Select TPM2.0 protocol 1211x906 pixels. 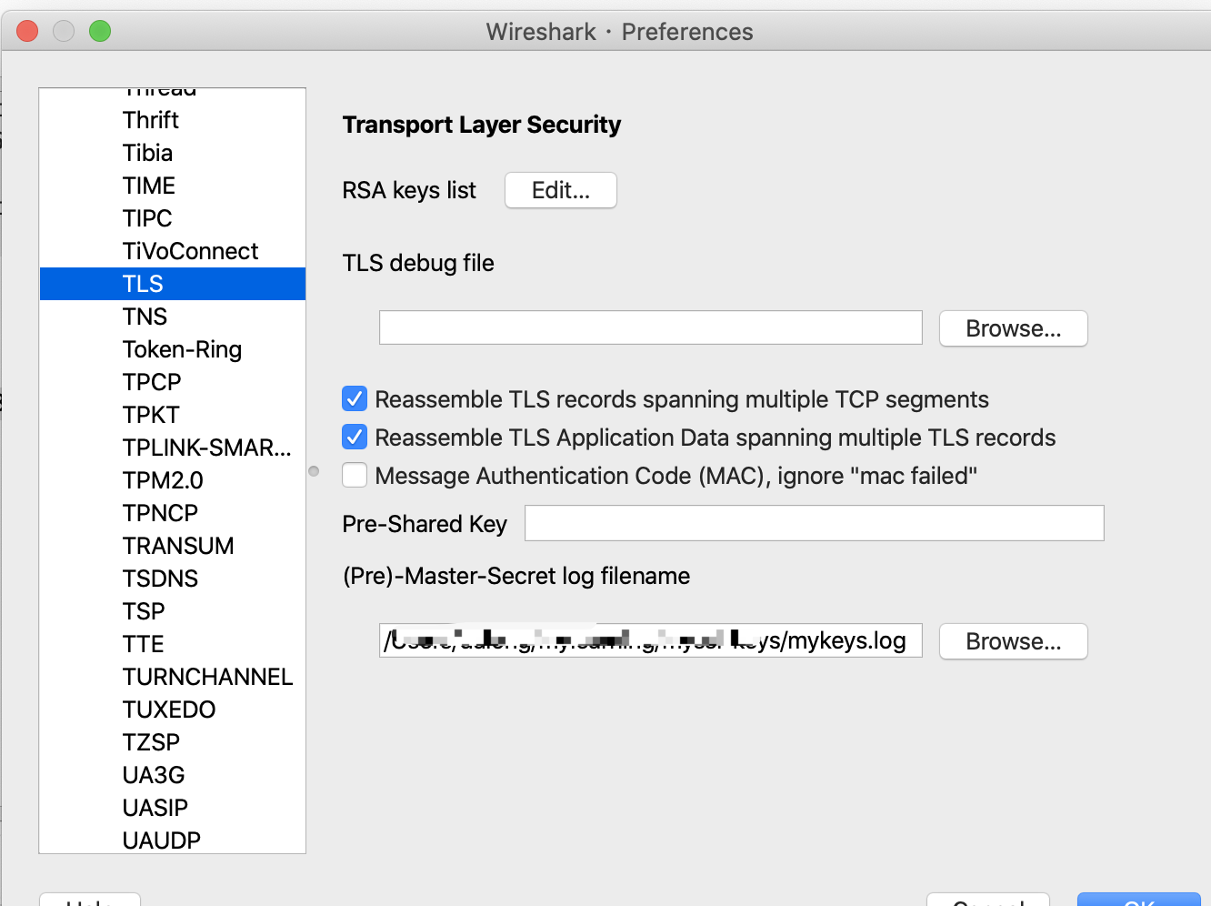click(173, 480)
